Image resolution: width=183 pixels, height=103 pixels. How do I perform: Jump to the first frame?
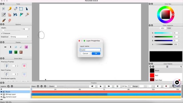pyautogui.click(x=92, y=86)
